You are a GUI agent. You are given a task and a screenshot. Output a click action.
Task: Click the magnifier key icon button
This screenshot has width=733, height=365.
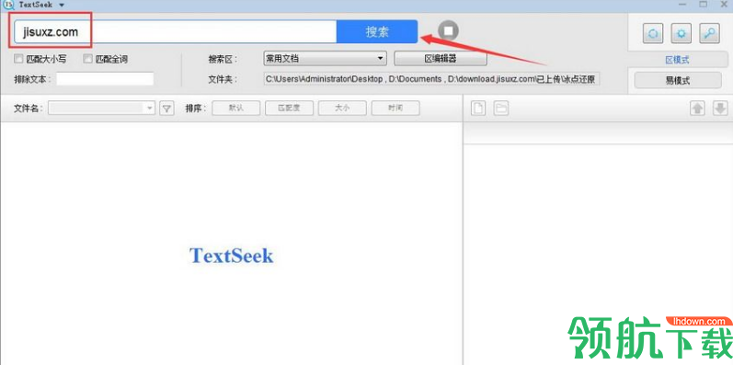click(709, 33)
